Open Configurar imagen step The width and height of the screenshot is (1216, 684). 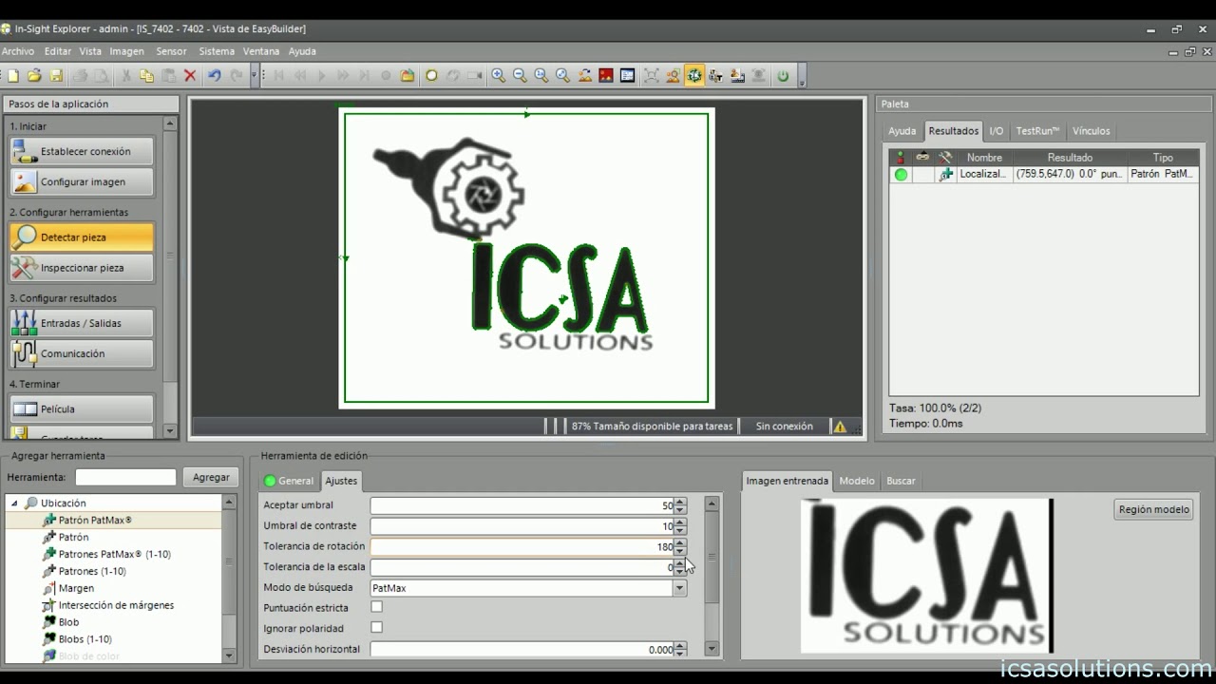(x=82, y=181)
